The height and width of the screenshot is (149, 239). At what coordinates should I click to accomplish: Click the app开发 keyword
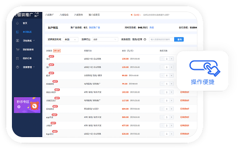point(50,117)
